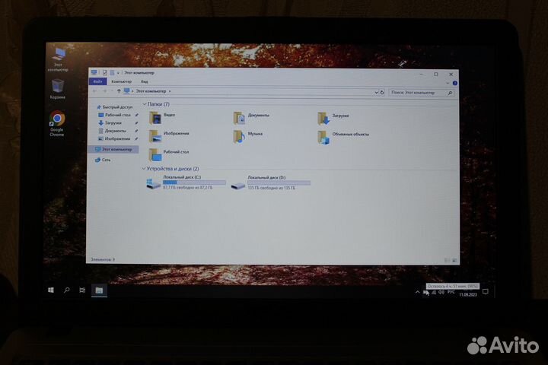Viewport: 548px width, 365px height.
Task: Open the Файл menu tab
Action: click(97, 81)
